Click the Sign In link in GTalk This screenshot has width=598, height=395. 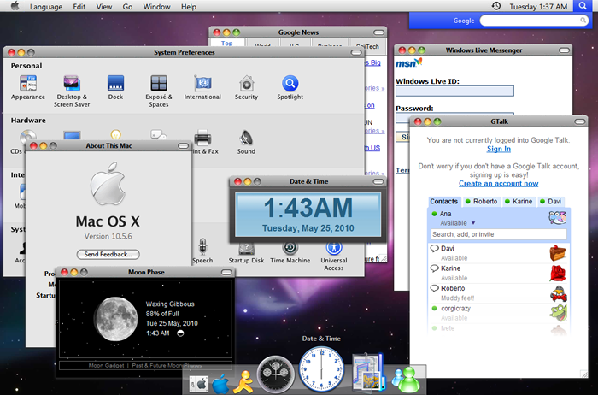(498, 149)
